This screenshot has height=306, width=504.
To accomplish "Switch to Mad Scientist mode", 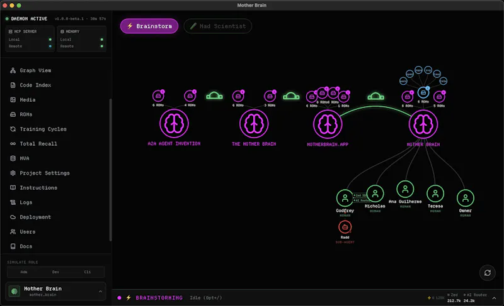I will tap(217, 26).
